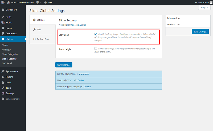The height and width of the screenshot is (131, 213).
Task: Click the wrench icon on Misc tab
Action: (34, 30)
